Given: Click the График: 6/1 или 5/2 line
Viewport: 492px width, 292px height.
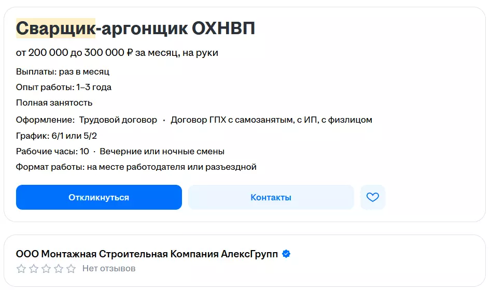Looking at the screenshot, I should pyautogui.click(x=57, y=136).
